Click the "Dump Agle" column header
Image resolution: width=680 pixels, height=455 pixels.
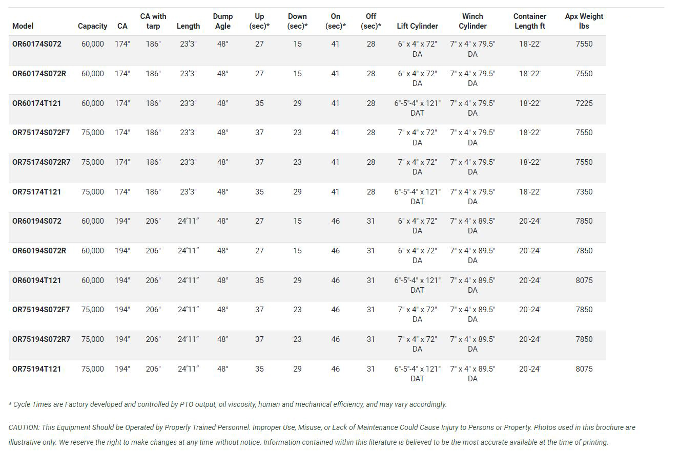coord(222,21)
